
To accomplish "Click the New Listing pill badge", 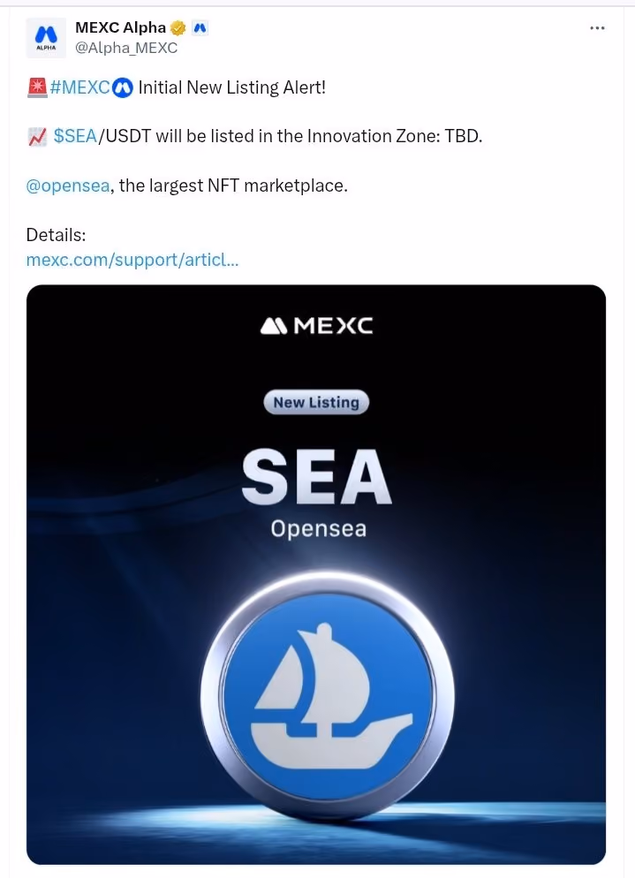I will point(316,402).
